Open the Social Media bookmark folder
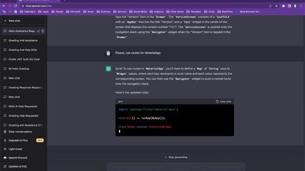305x171 pixels. pyautogui.click(x=138, y=11)
